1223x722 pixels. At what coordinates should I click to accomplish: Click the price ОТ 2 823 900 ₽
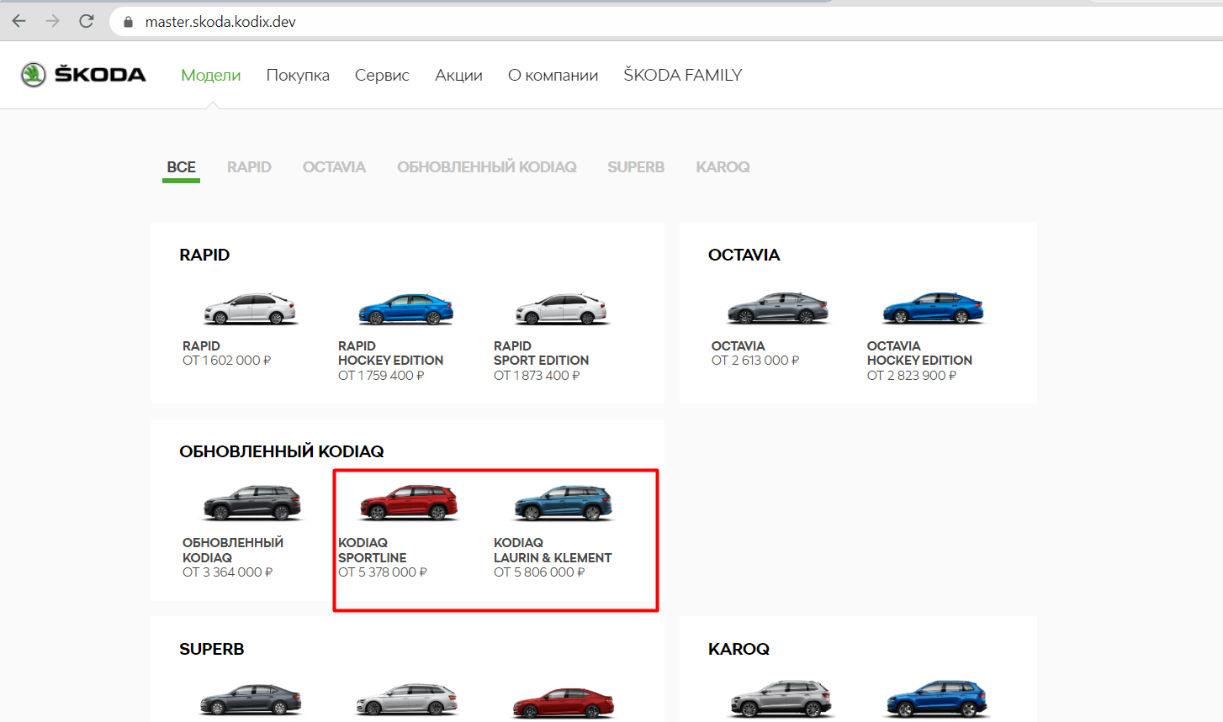click(912, 376)
